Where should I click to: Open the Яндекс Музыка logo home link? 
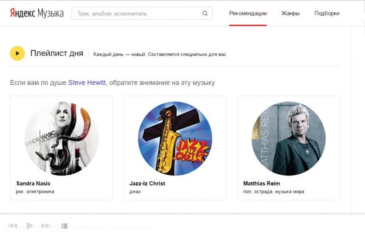tap(36, 13)
